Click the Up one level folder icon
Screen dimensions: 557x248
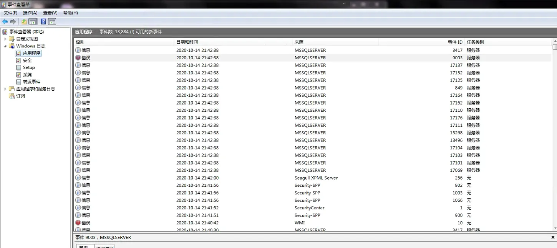24,22
